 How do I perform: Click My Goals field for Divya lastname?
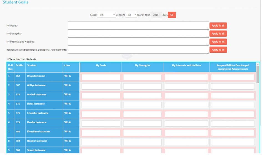pyautogui.click(x=101, y=77)
